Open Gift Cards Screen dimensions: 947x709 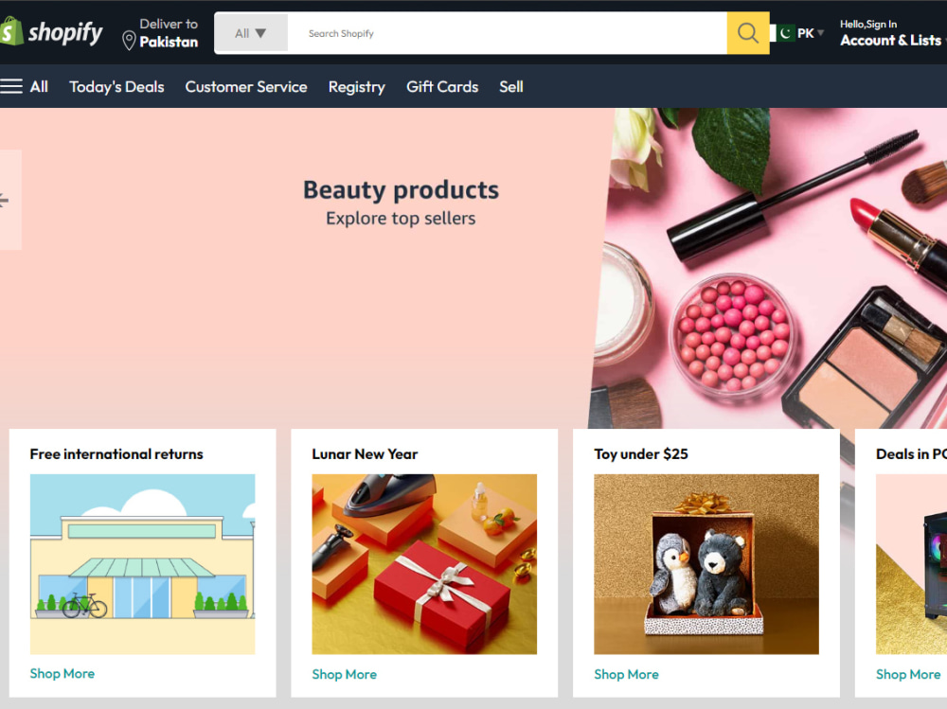[x=442, y=87]
